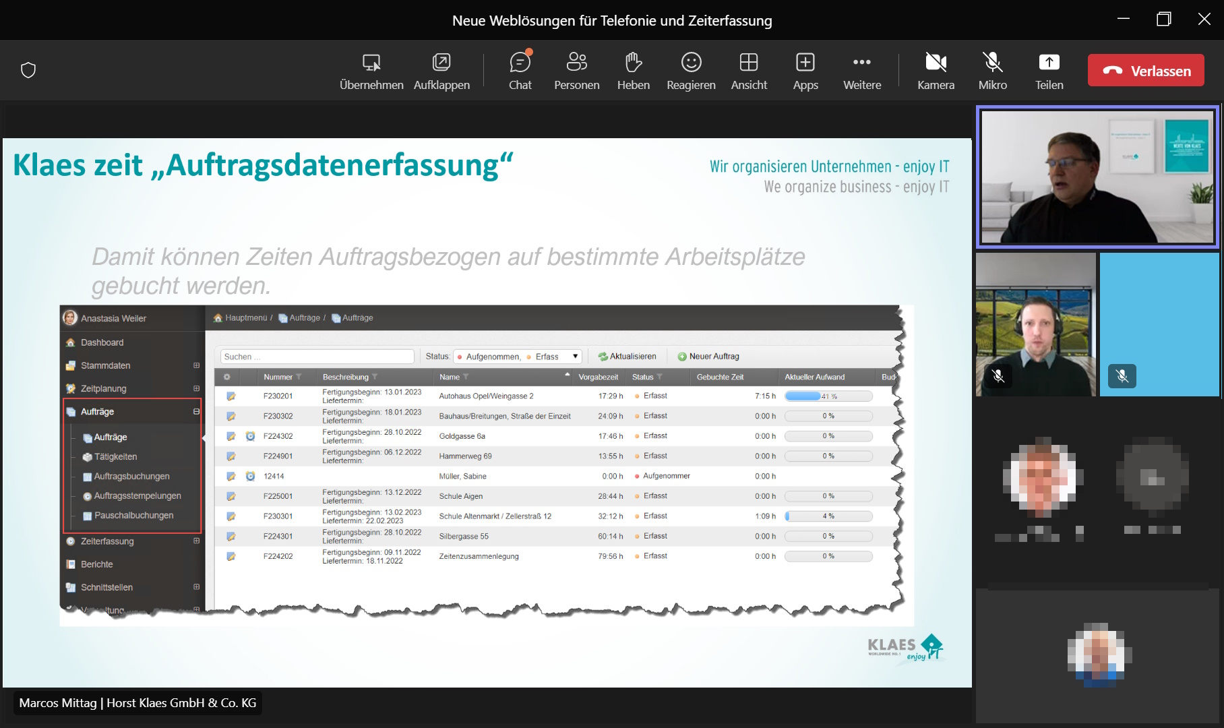Click the Neuer Auftrag button
The height and width of the screenshot is (728, 1224).
tap(708, 357)
